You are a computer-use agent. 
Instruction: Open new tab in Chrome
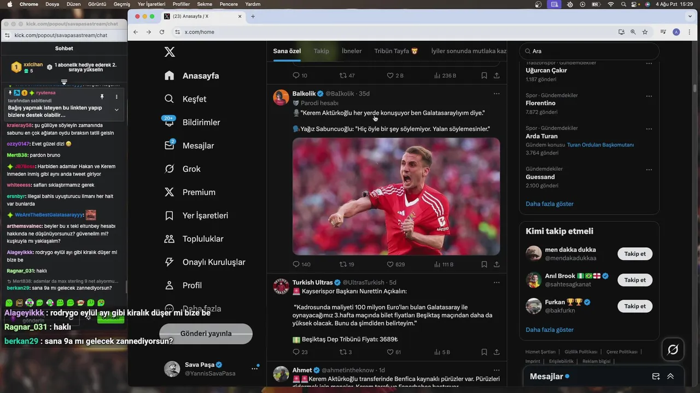pos(253,16)
